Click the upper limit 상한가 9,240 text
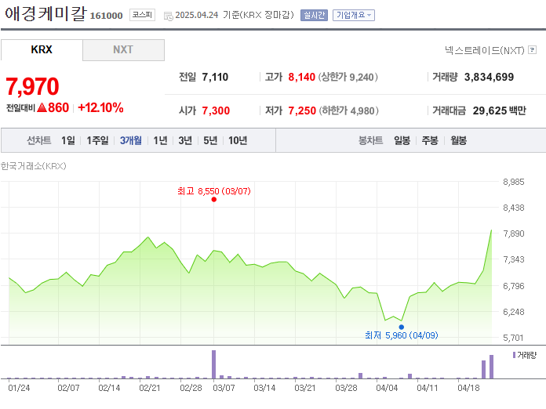The width and height of the screenshot is (546, 409). point(348,77)
